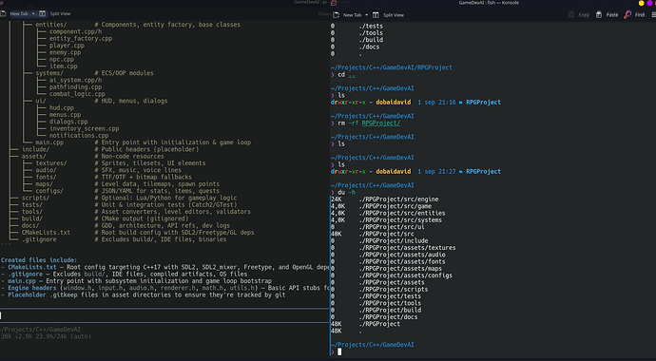
Task: Click 'entities/' folder in the file tree
Action: (51, 25)
